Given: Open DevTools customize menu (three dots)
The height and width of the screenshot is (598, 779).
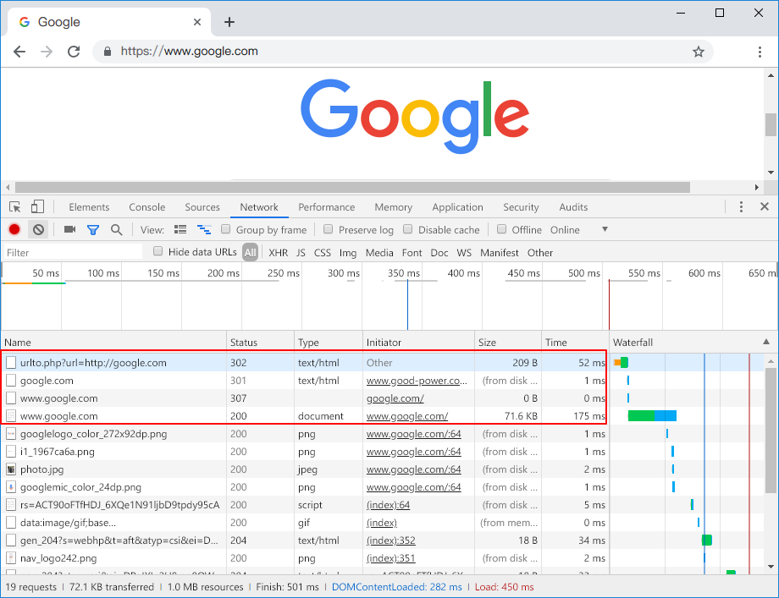Looking at the screenshot, I should (741, 207).
